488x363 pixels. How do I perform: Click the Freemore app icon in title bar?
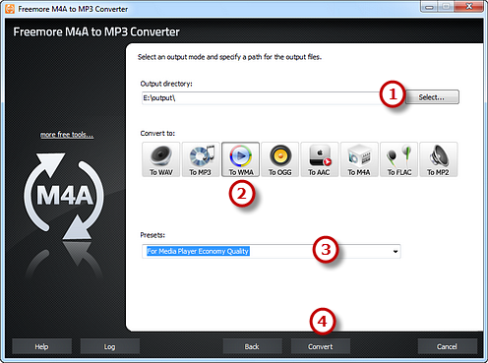(10, 9)
